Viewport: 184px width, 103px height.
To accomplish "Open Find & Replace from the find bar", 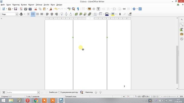I will (82, 92).
